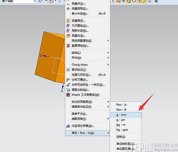Click the Measure Body icon (测量体)
178x152 pixels.
tap(68, 35)
